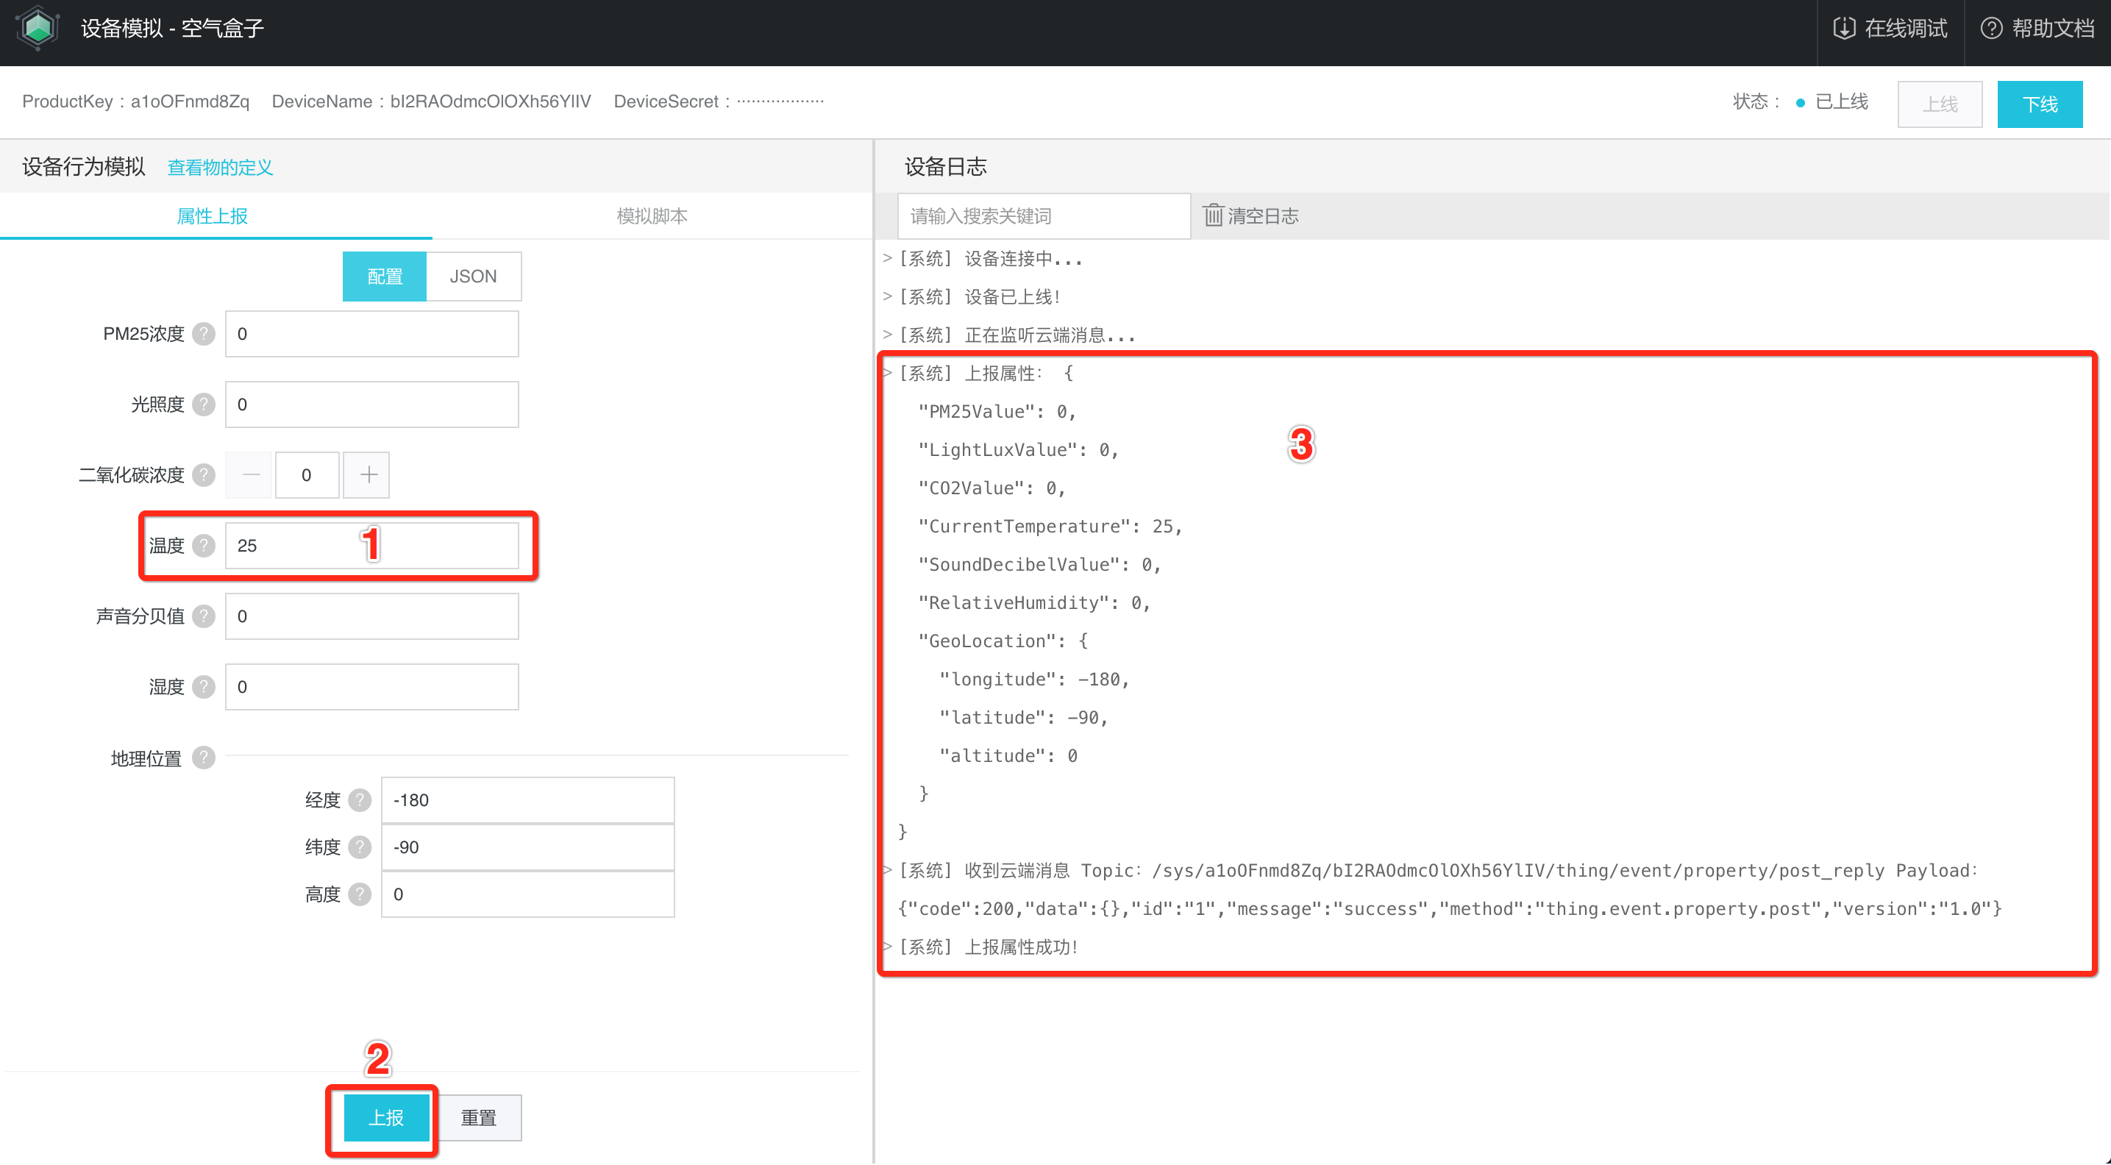
Task: Open 查看物的定义 link
Action: 220,167
